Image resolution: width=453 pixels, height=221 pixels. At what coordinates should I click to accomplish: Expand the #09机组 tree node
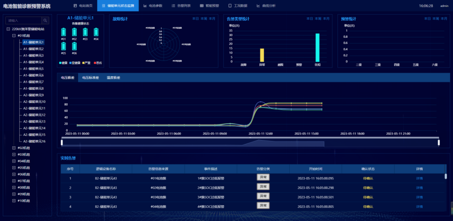point(14,194)
